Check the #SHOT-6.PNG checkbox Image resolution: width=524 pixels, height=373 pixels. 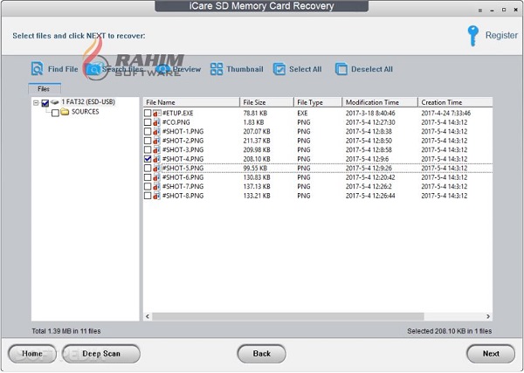(x=148, y=177)
